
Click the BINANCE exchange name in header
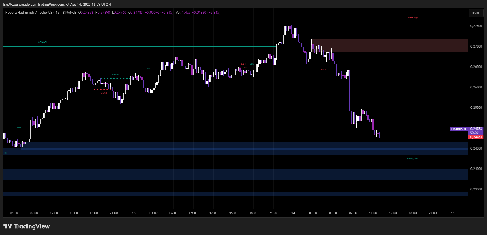[69, 13]
